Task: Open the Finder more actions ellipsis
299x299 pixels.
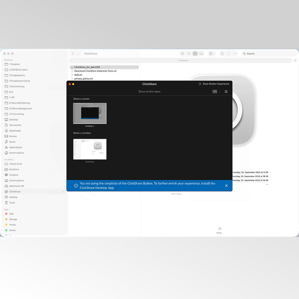Action: [235, 54]
